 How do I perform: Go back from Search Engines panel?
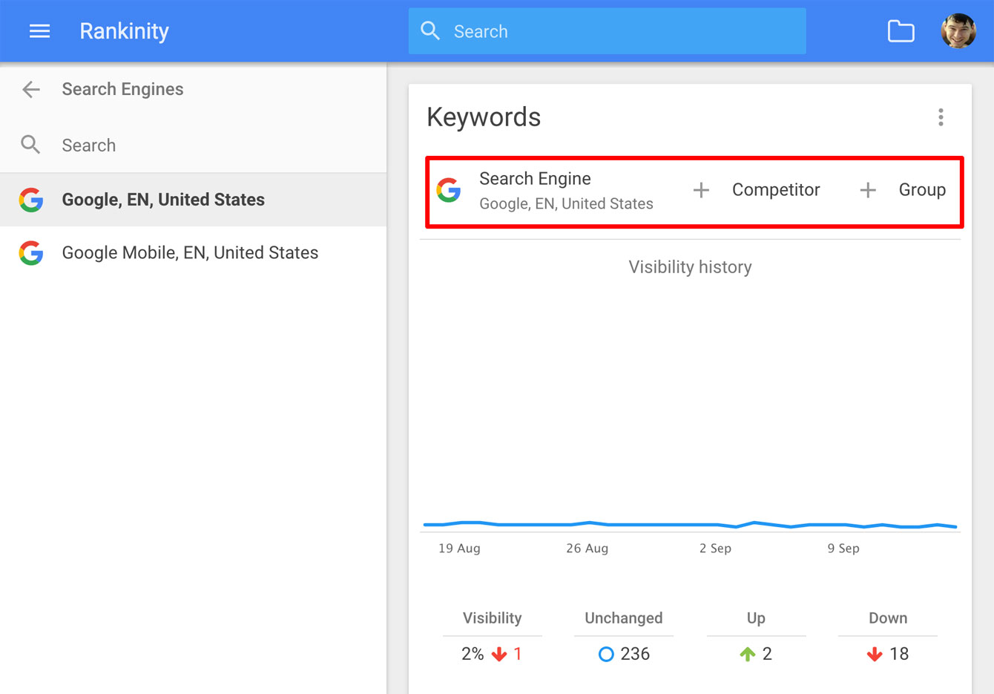pyautogui.click(x=31, y=90)
